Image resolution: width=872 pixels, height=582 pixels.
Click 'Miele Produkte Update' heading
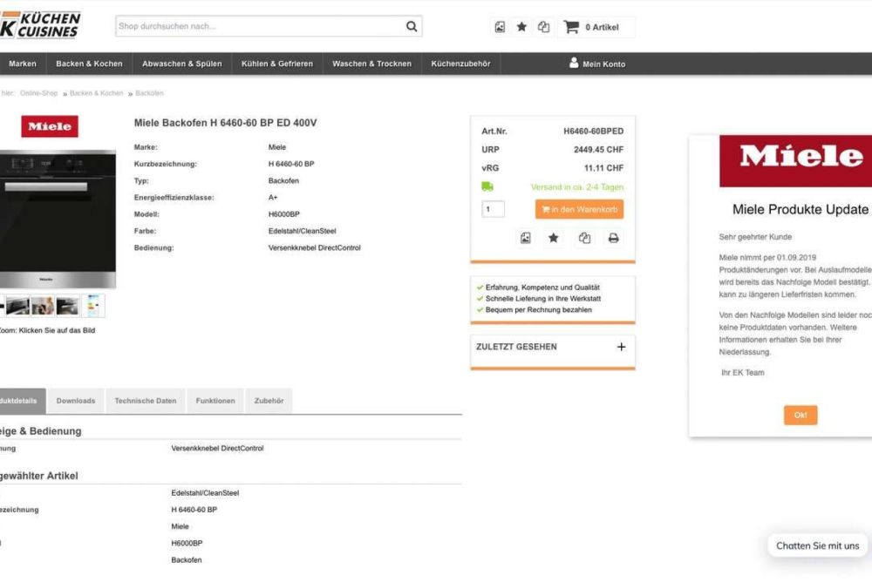[x=800, y=210]
